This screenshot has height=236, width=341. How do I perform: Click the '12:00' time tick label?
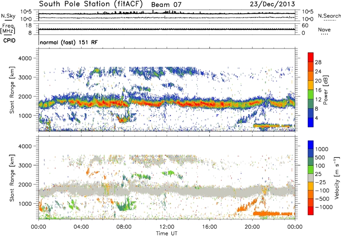(x=167, y=227)
